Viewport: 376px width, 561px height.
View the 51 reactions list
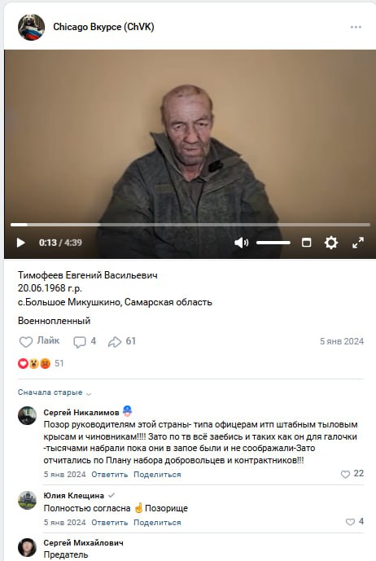(41, 363)
